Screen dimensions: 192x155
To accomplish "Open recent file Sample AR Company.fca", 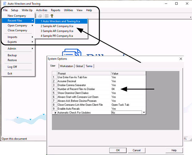I will click(61, 31).
